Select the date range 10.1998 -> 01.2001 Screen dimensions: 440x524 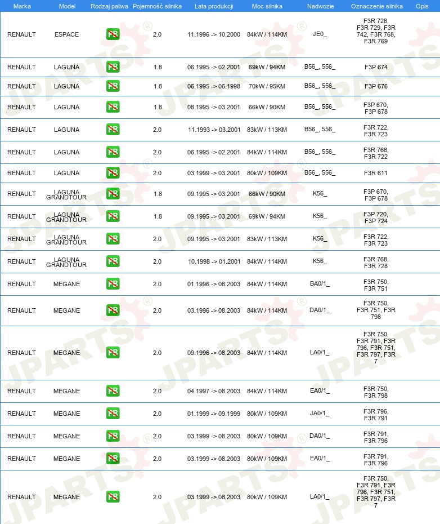point(214,261)
